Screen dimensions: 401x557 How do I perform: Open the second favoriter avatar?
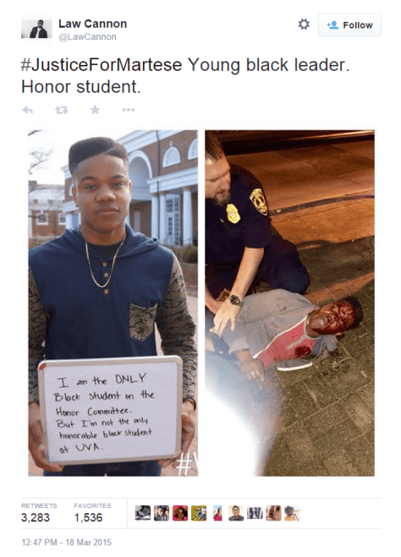point(162,513)
